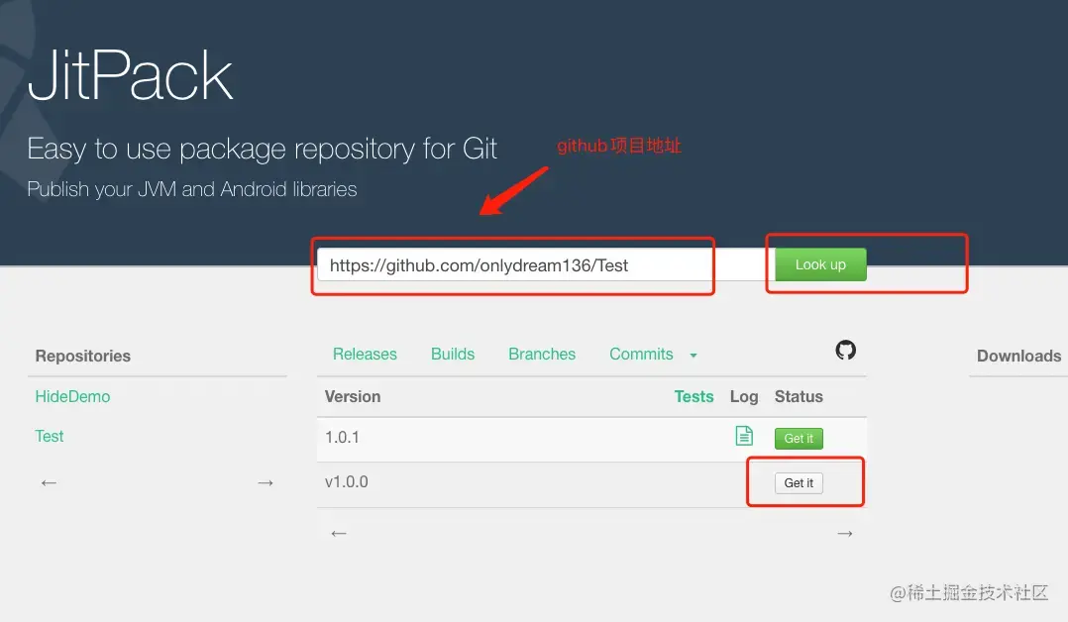Click the green Look up button

point(820,264)
